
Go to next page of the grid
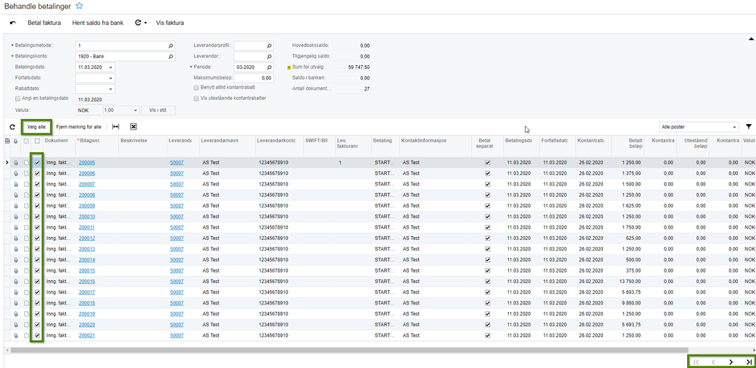pos(731,362)
